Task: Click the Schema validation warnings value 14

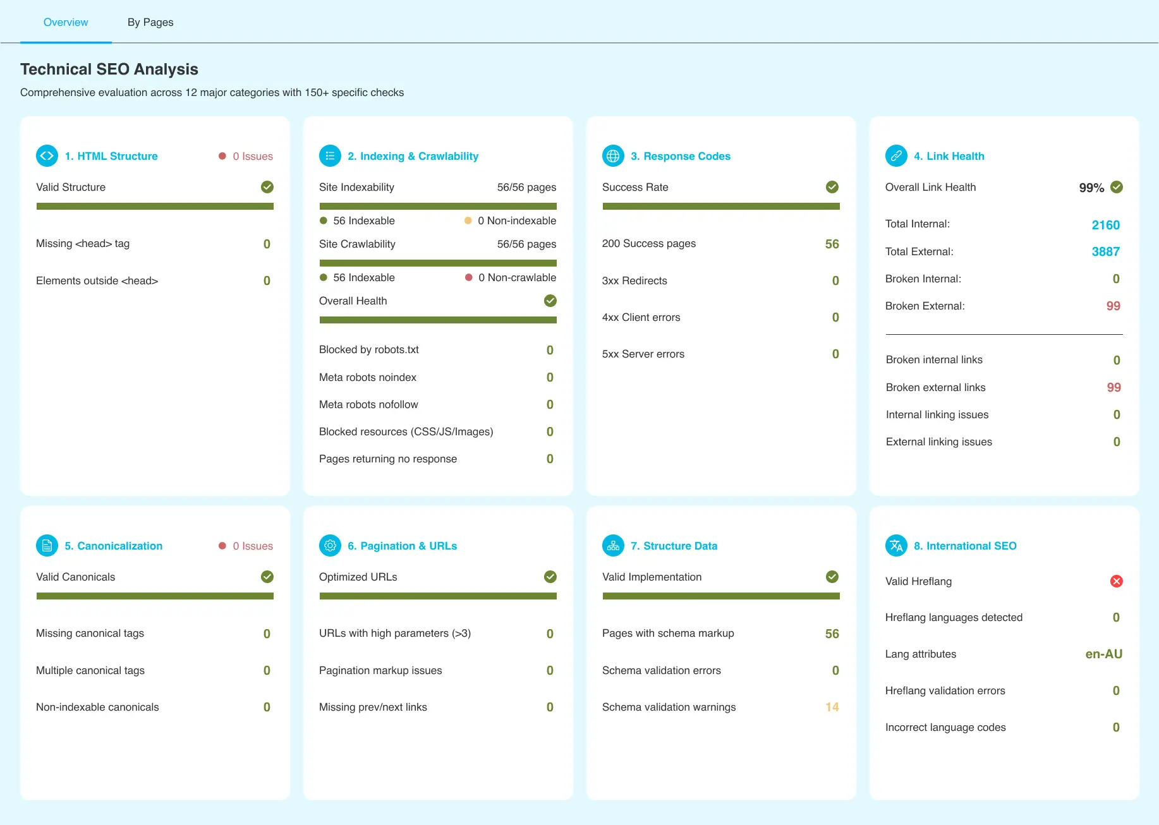Action: (832, 707)
